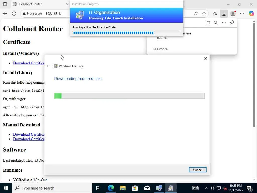Click the Windows Features dialog icon
The width and height of the screenshot is (257, 193).
click(x=55, y=66)
